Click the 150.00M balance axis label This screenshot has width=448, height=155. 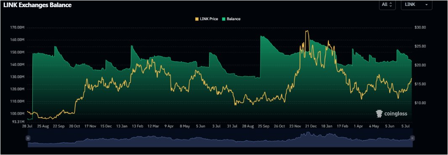coord(17,53)
